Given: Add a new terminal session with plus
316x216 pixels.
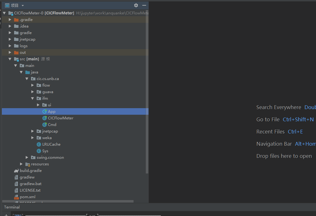Looking at the screenshot, I should click(x=6, y=215).
